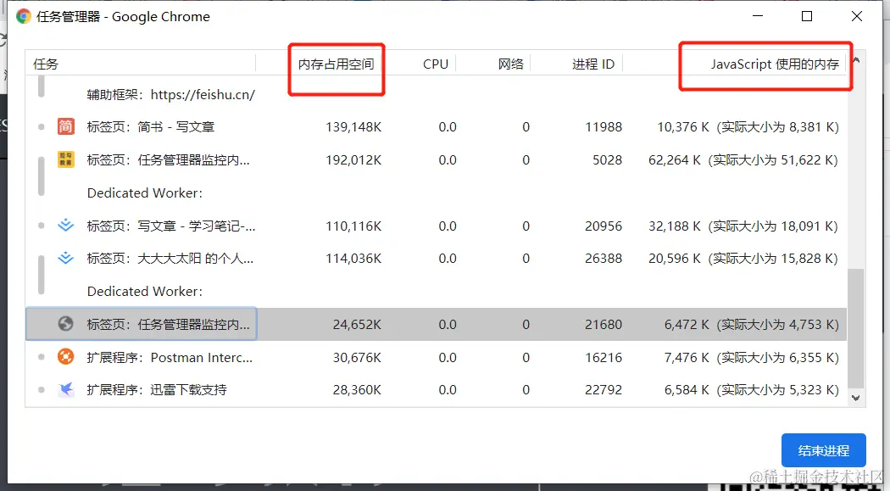This screenshot has width=890, height=491.
Task: Click the 迅雷下载支持 extension bird icon
Action: pos(66,389)
